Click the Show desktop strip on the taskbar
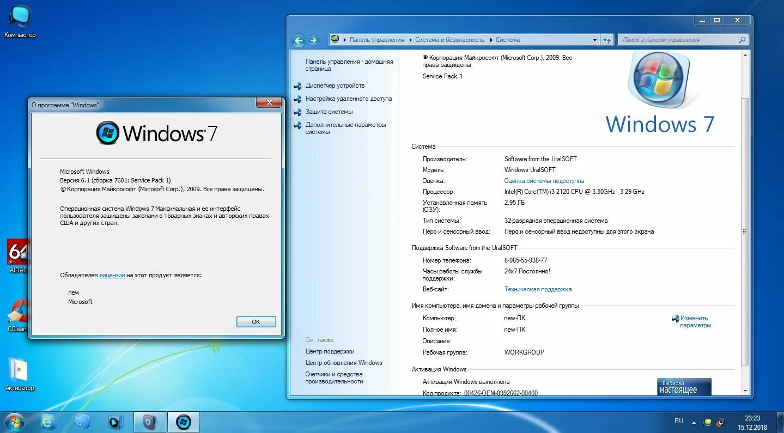The width and height of the screenshot is (784, 433). click(x=780, y=422)
